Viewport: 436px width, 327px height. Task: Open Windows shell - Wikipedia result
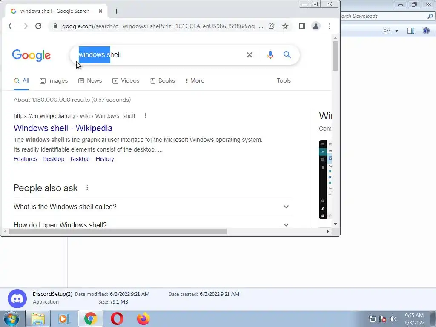point(63,128)
